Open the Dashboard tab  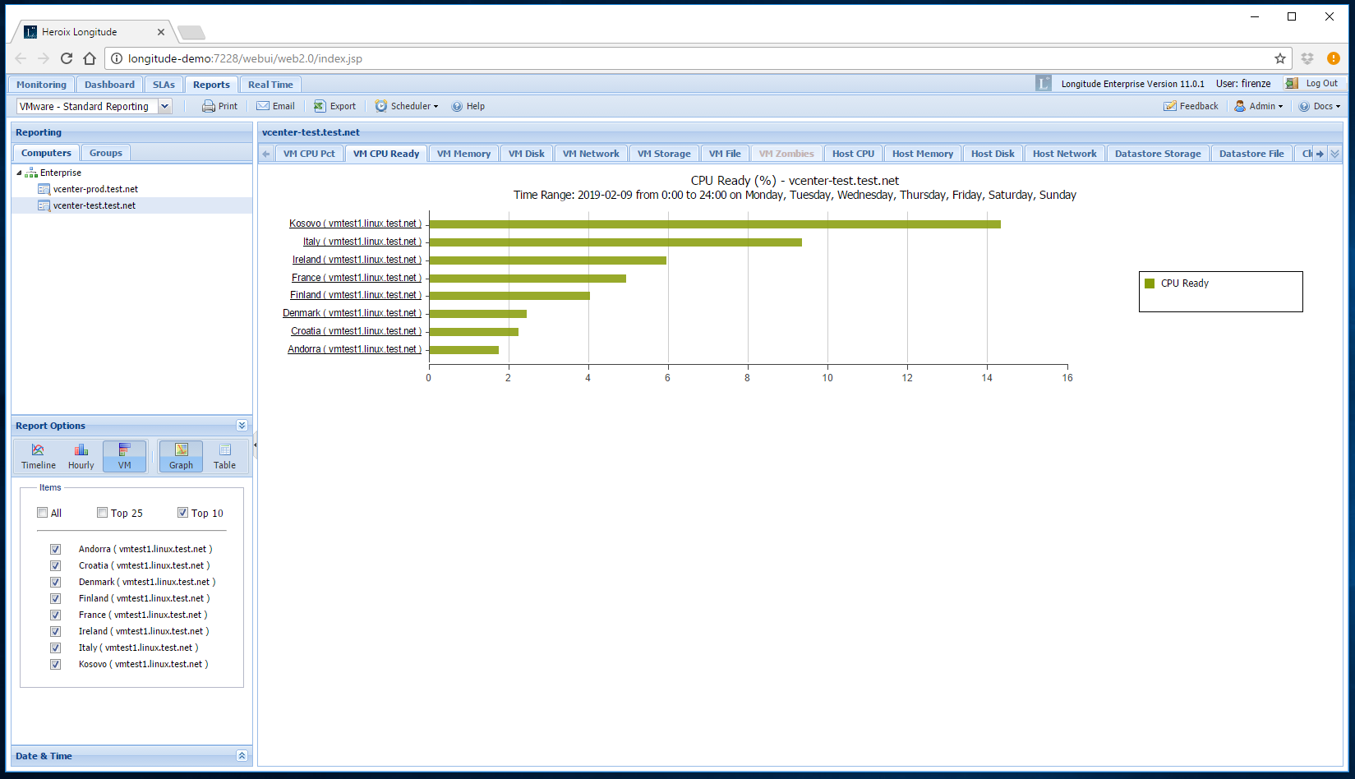(x=109, y=85)
